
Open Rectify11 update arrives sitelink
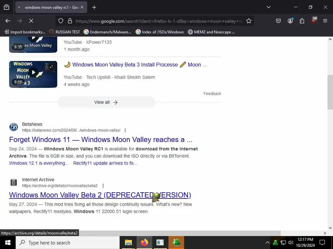tap(105, 163)
